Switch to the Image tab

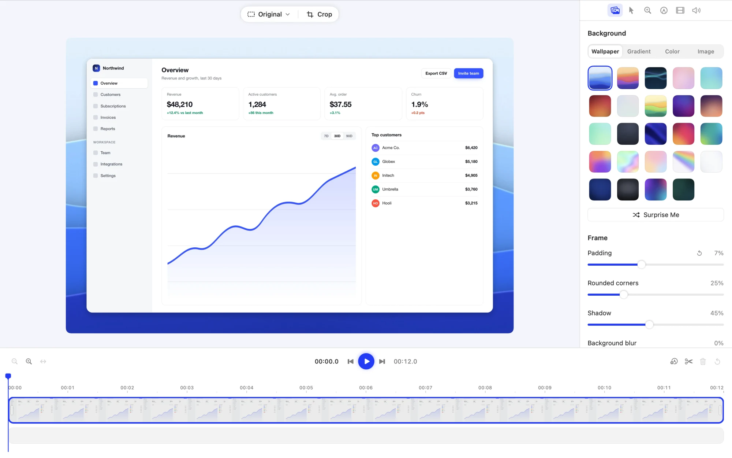tap(706, 52)
